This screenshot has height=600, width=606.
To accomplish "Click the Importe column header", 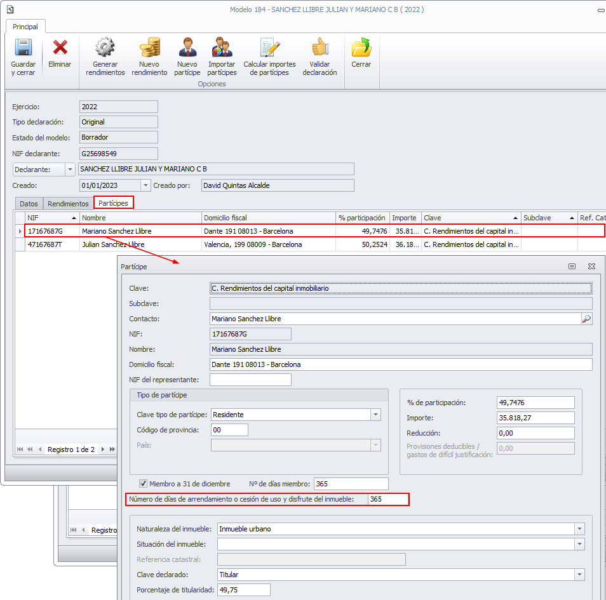I will click(405, 218).
